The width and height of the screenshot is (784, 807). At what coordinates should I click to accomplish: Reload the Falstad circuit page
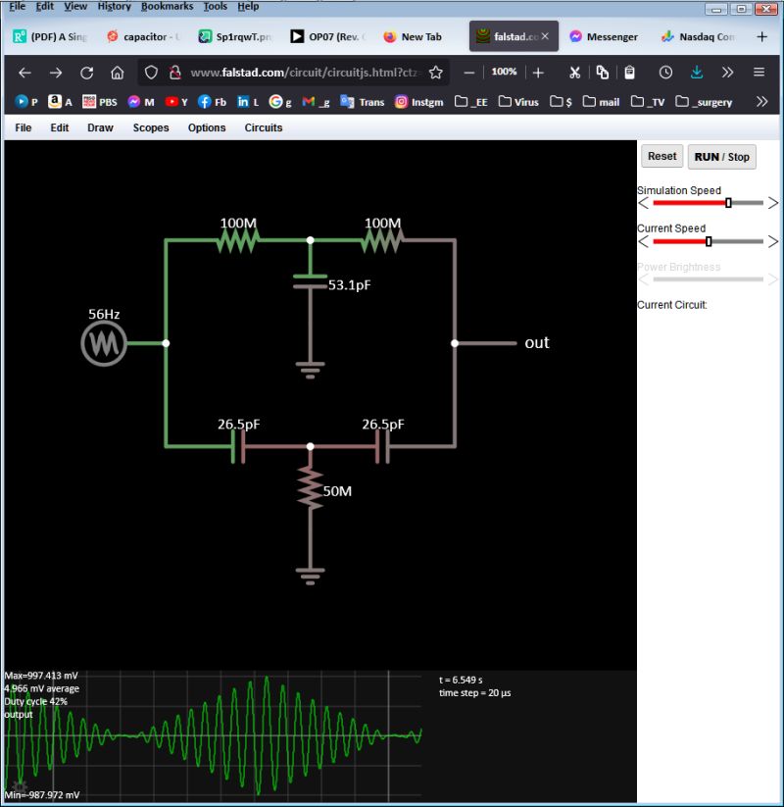coord(87,72)
